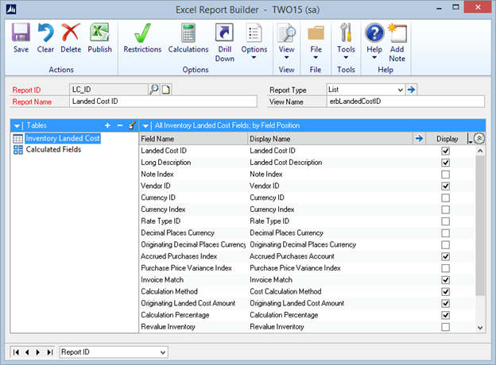The width and height of the screenshot is (496, 365).
Task: Select the Calculation Method field row
Action: tap(307, 291)
